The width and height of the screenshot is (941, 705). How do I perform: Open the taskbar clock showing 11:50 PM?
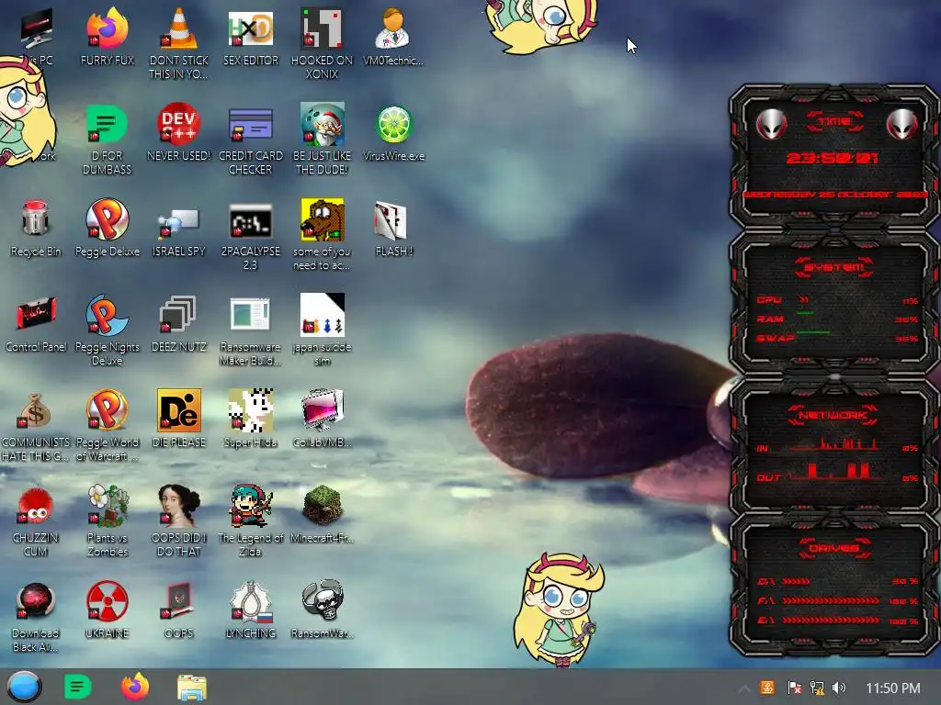point(893,688)
